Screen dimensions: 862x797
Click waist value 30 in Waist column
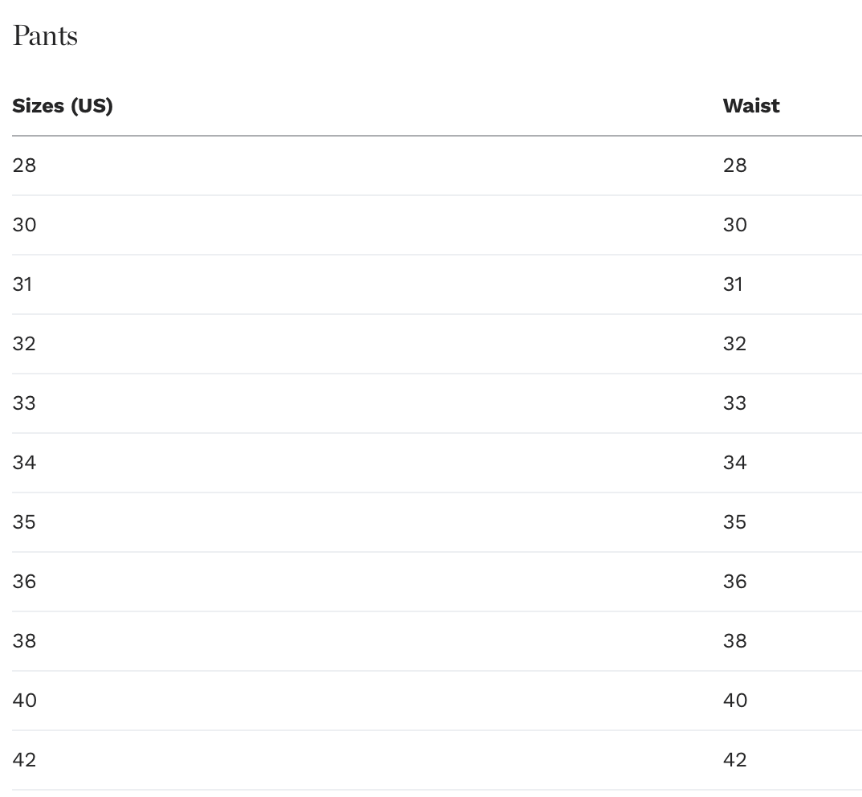734,225
